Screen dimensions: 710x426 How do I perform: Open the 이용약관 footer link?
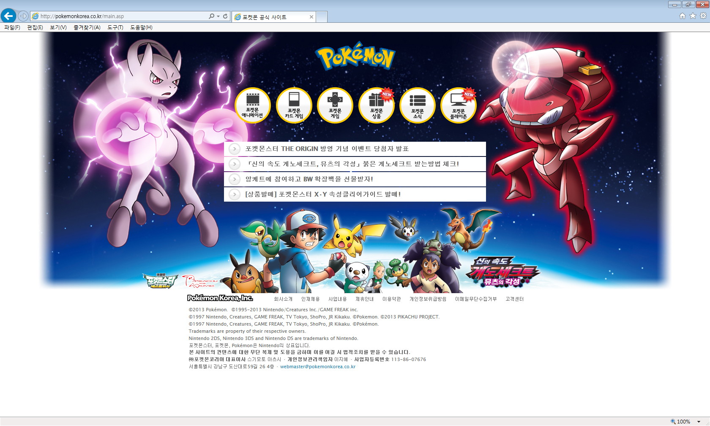(392, 299)
